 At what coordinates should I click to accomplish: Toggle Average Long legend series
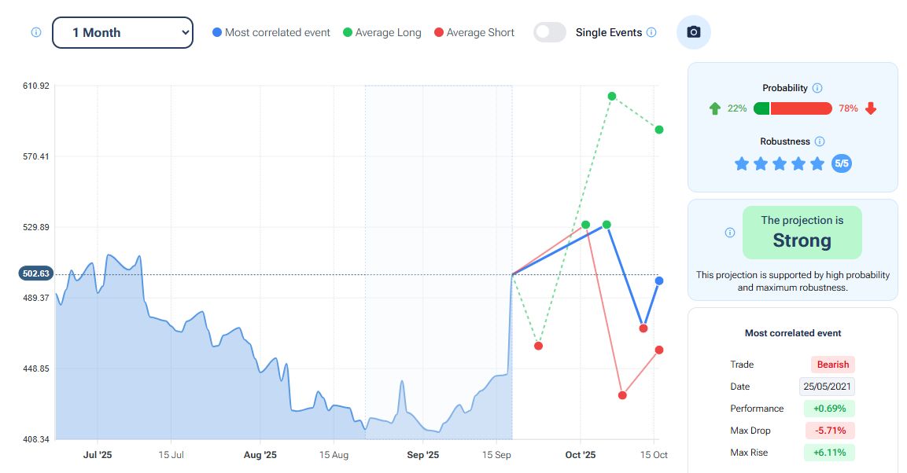coord(382,32)
